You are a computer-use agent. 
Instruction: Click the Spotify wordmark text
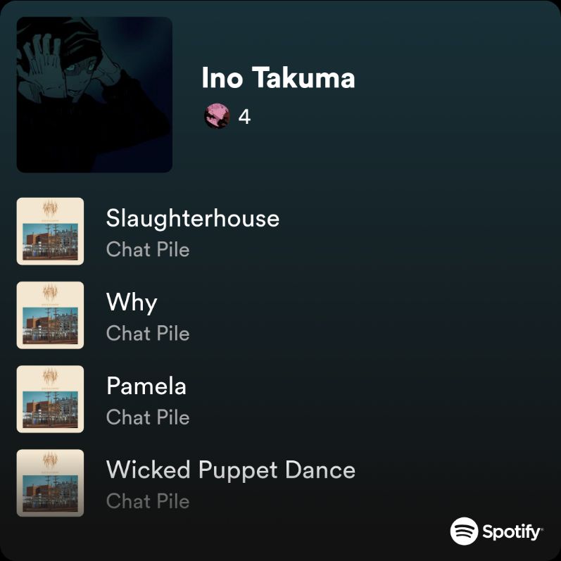point(512,532)
